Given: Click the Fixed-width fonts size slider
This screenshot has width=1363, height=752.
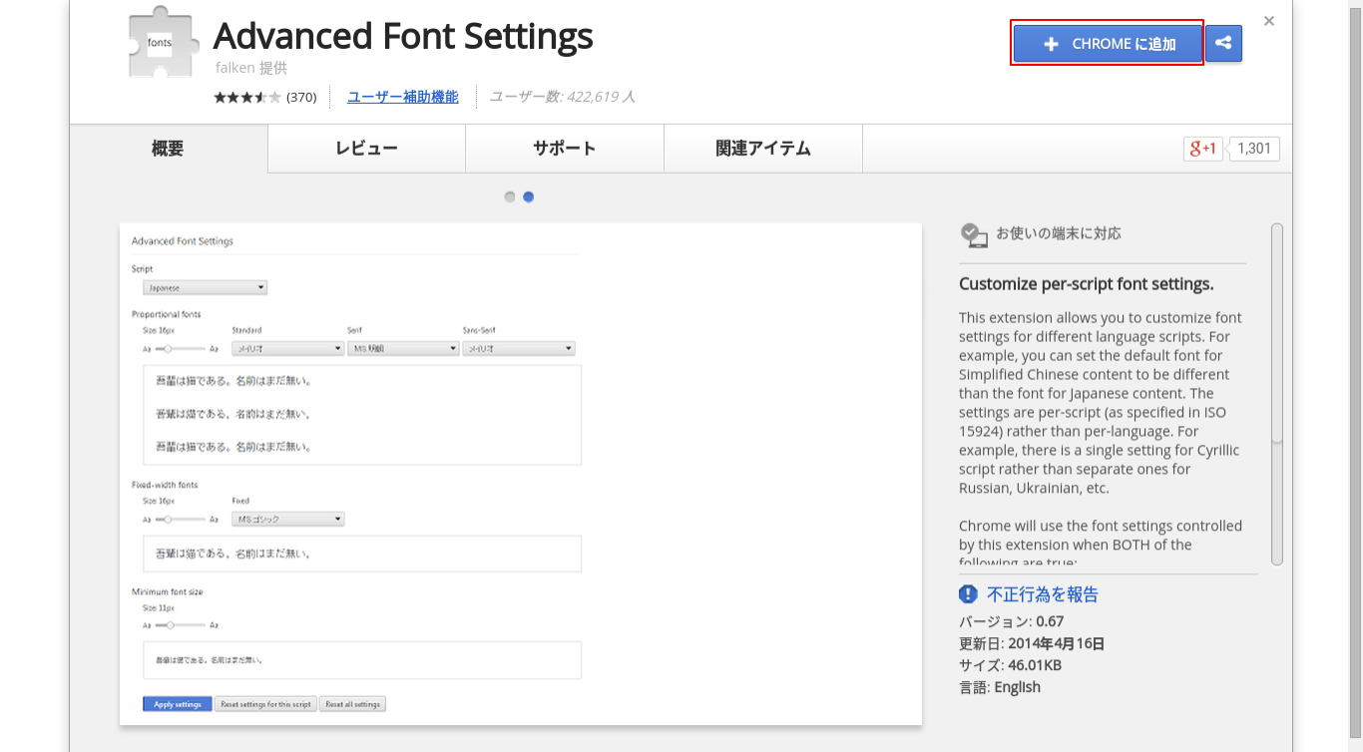Looking at the screenshot, I should point(181,519).
